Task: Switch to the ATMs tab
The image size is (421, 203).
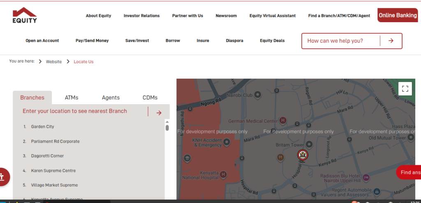Action: point(72,98)
